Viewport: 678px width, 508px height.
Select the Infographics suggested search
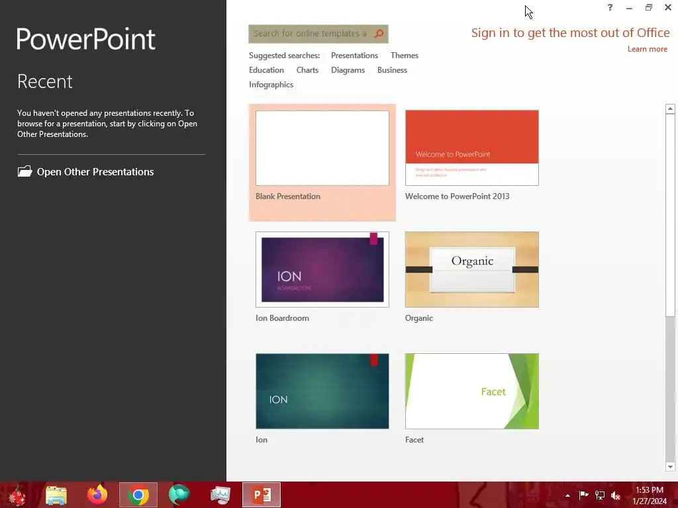(271, 85)
